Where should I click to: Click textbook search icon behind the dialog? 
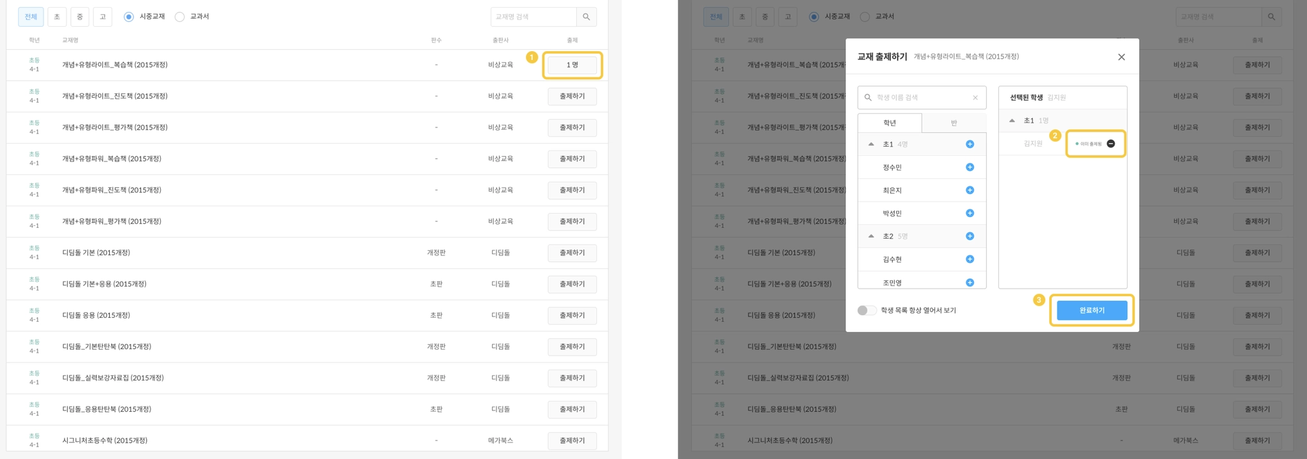1271,17
